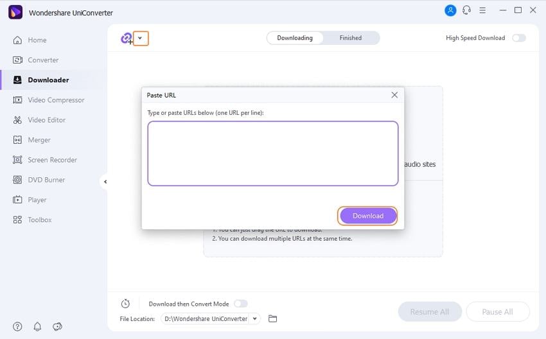Screen dimensions: 546x339
Task: Minimize the UniConverter window
Action: (502, 10)
